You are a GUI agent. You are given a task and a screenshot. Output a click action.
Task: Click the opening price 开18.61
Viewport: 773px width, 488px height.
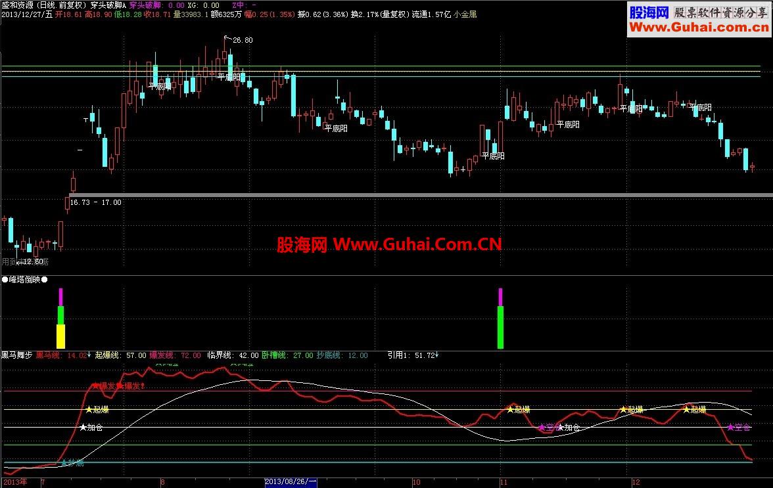coord(68,14)
